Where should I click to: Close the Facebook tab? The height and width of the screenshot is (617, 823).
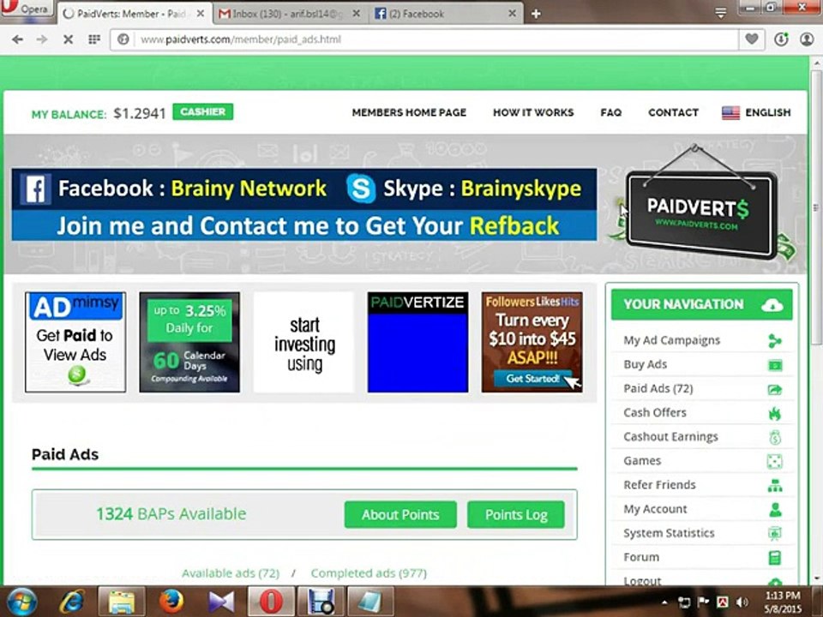tap(513, 15)
